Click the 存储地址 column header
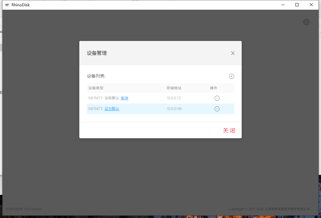This screenshot has width=321, height=218. tap(174, 88)
